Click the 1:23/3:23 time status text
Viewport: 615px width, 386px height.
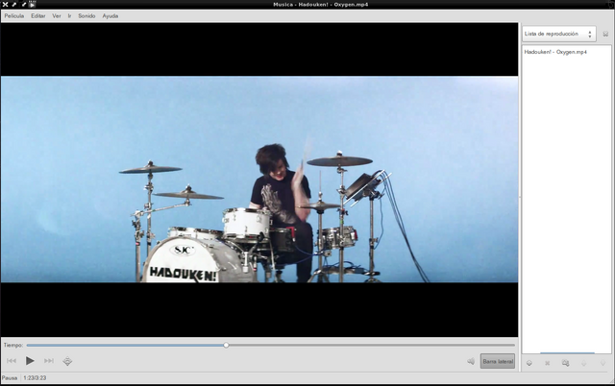pyautogui.click(x=35, y=378)
